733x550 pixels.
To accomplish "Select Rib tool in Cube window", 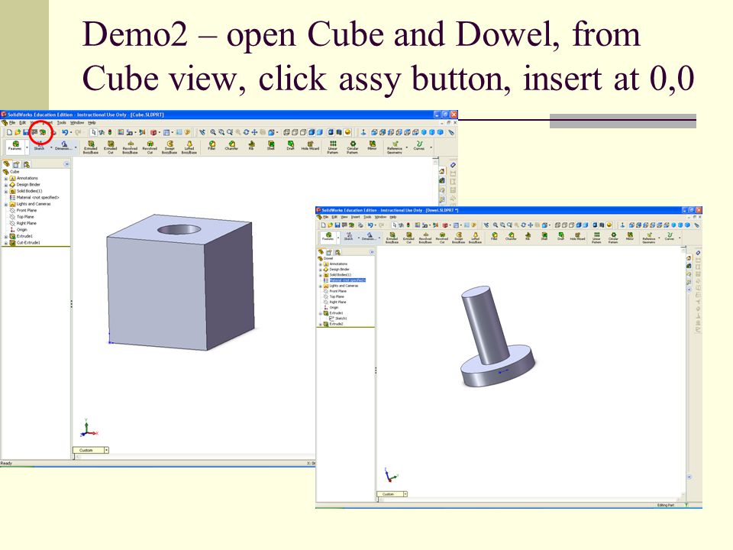I will [x=251, y=145].
